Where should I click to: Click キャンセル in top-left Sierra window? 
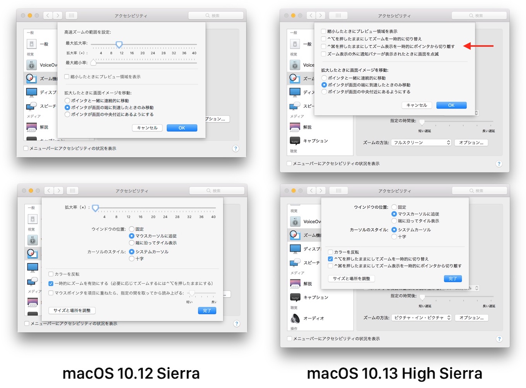point(147,128)
